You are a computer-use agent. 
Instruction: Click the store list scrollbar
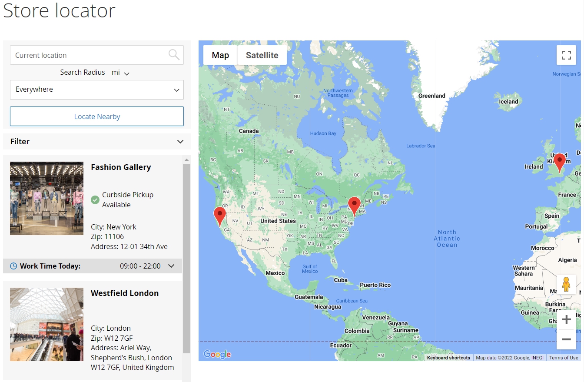click(x=186, y=259)
